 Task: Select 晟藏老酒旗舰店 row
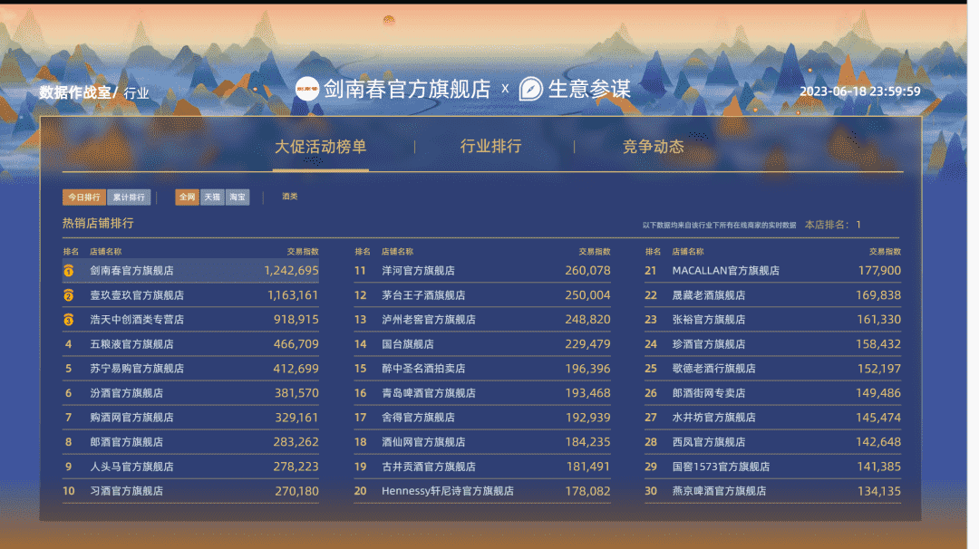pyautogui.click(x=773, y=295)
